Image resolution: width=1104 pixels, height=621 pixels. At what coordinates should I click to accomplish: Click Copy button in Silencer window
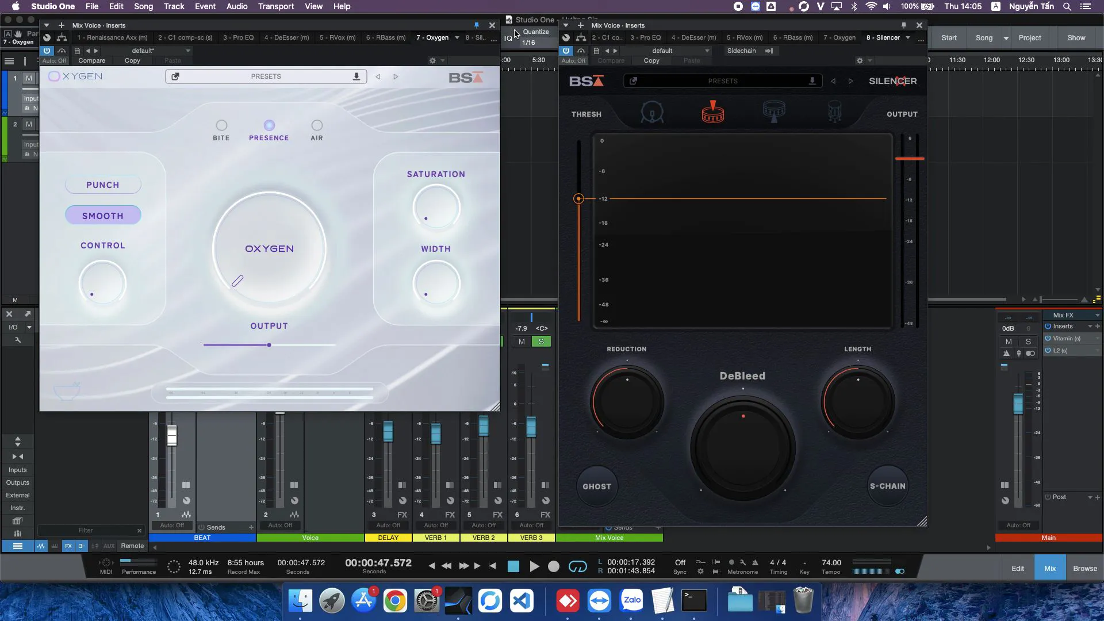coord(651,60)
